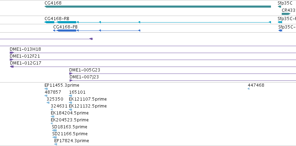Select the SD21166.5prime feature glyph
The image size is (296, 146).
pyautogui.click(x=55, y=138)
